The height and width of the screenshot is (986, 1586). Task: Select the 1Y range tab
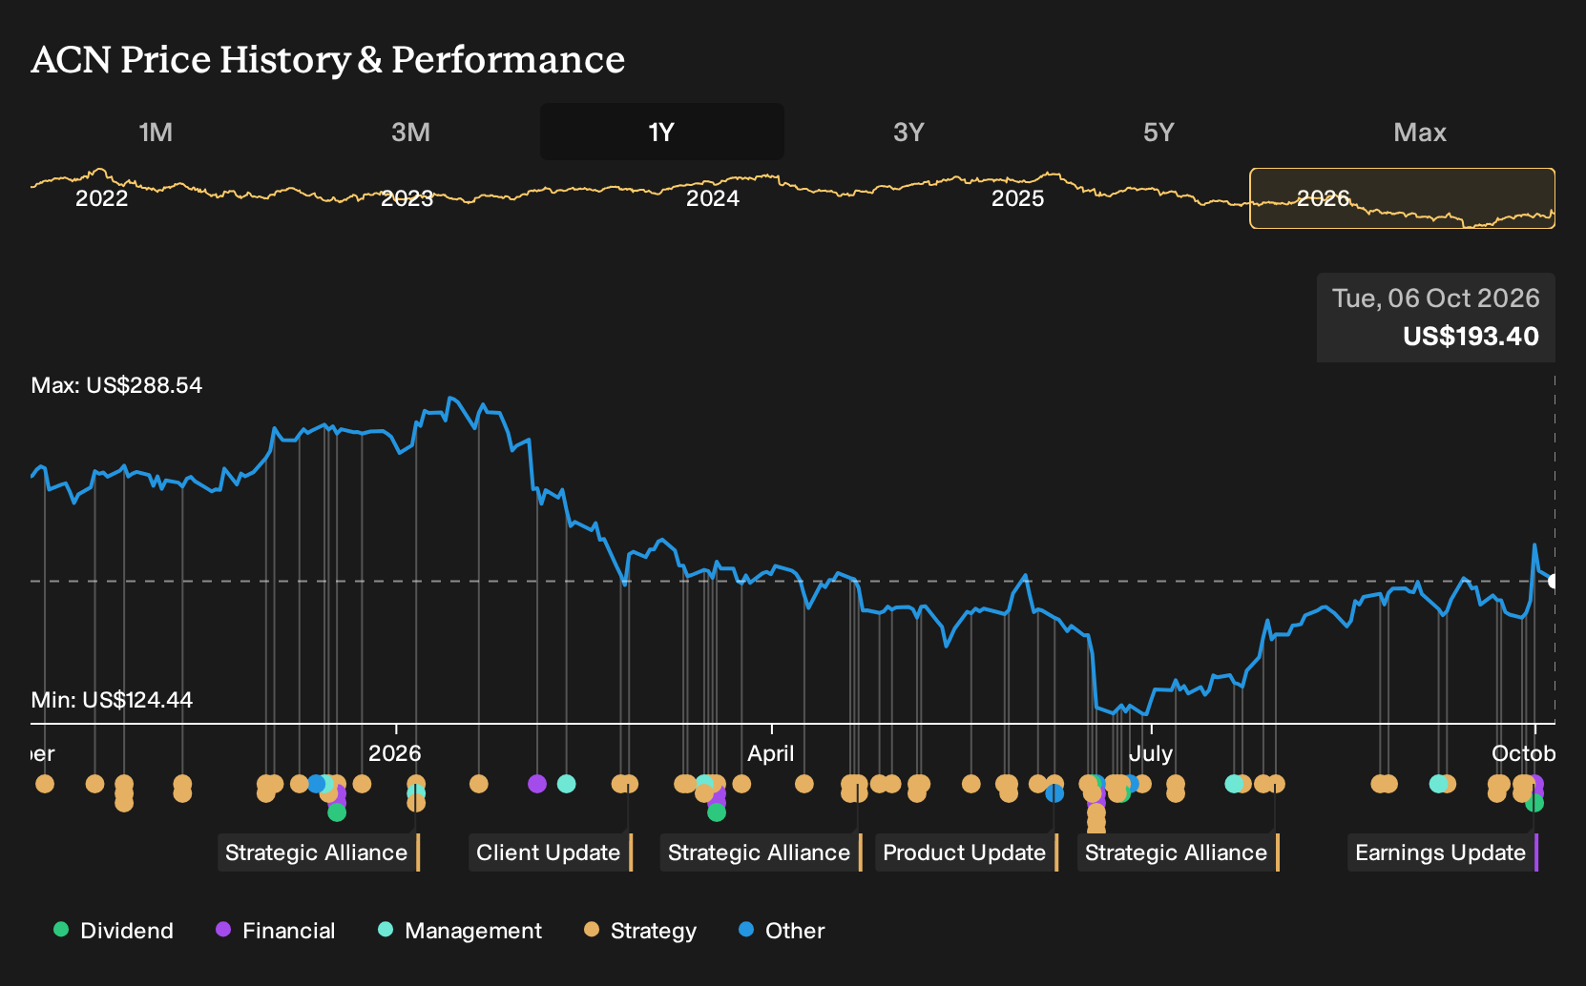[661, 132]
